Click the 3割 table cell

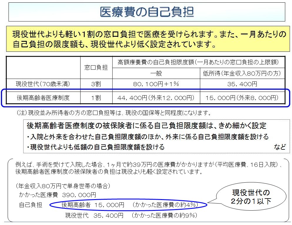coord(96,84)
